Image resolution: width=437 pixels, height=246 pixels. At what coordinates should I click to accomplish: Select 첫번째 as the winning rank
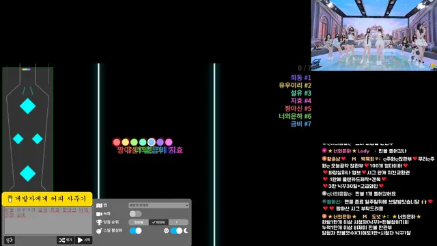[139, 222]
